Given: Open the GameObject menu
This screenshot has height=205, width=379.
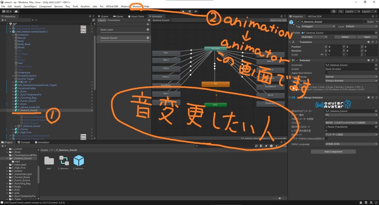Looking at the screenshot, I should pyautogui.click(x=30, y=7).
